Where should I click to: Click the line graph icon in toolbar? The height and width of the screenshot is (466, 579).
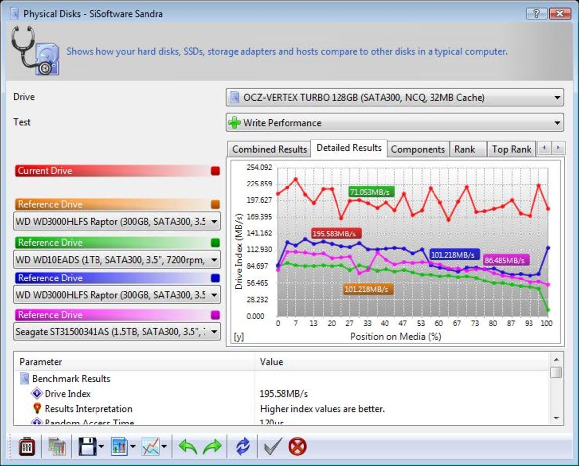pyautogui.click(x=150, y=447)
